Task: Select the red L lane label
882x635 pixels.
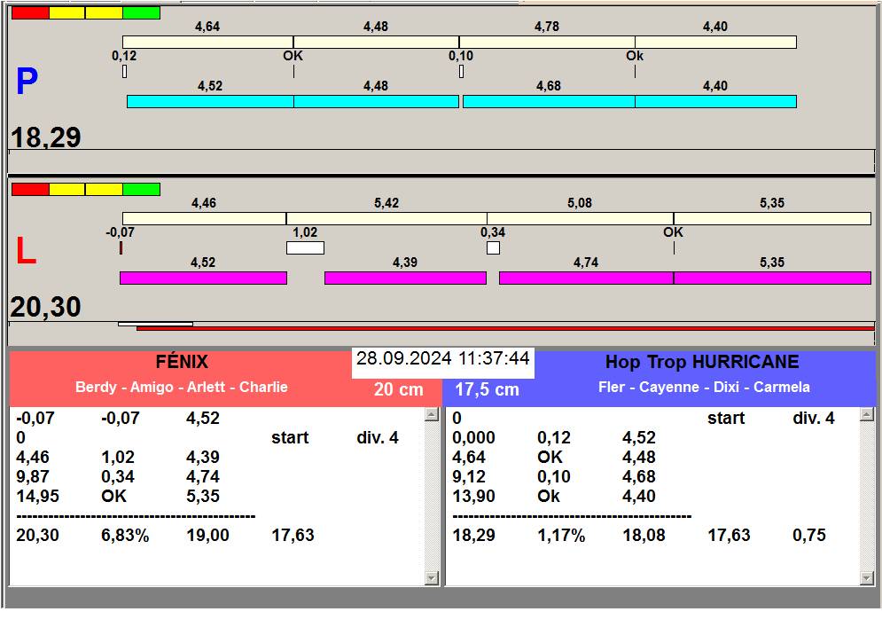Action: pyautogui.click(x=26, y=253)
